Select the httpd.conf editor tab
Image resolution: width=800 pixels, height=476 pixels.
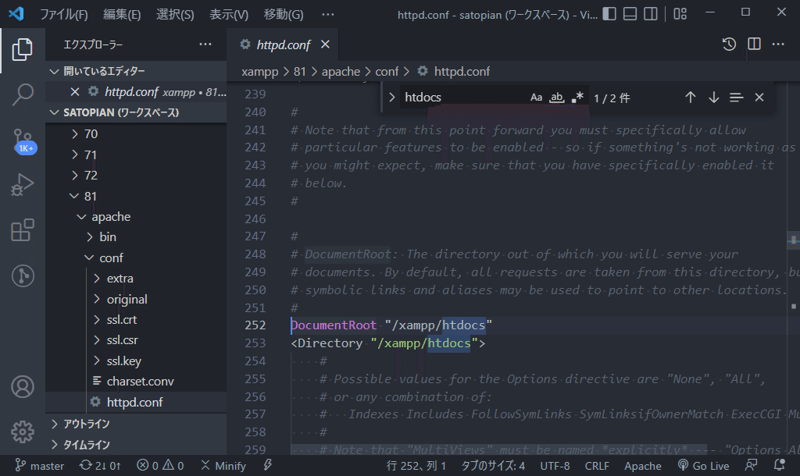pos(283,44)
